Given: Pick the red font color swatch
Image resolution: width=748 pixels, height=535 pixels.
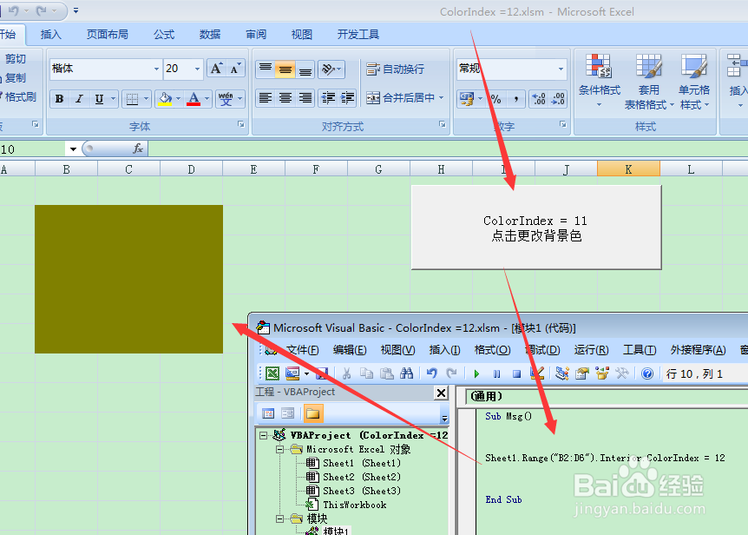Looking at the screenshot, I should [x=194, y=102].
